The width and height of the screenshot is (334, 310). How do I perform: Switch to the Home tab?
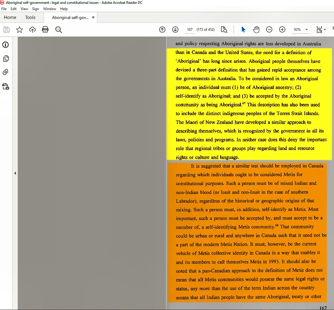pyautogui.click(x=10, y=17)
